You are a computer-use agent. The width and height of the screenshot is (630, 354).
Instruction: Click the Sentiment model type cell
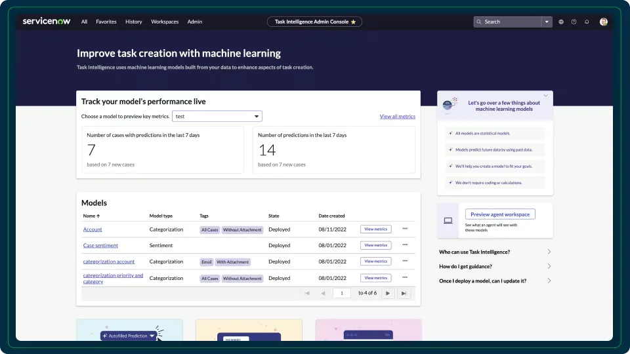tap(161, 246)
